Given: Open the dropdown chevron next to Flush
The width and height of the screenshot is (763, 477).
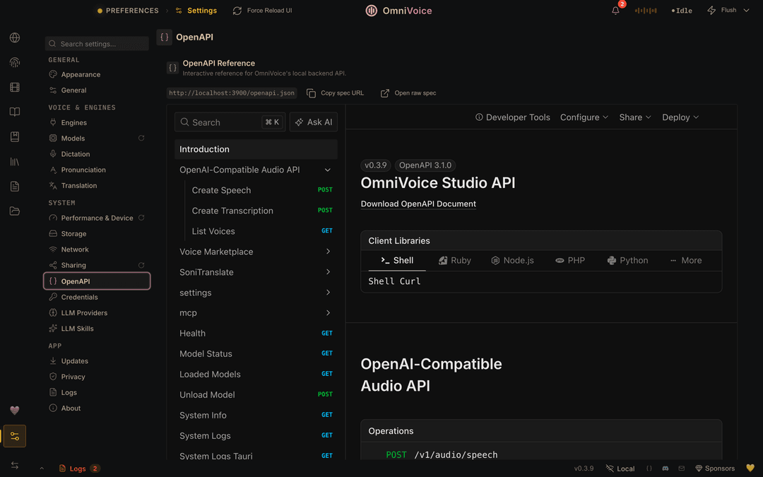Looking at the screenshot, I should pos(746,10).
